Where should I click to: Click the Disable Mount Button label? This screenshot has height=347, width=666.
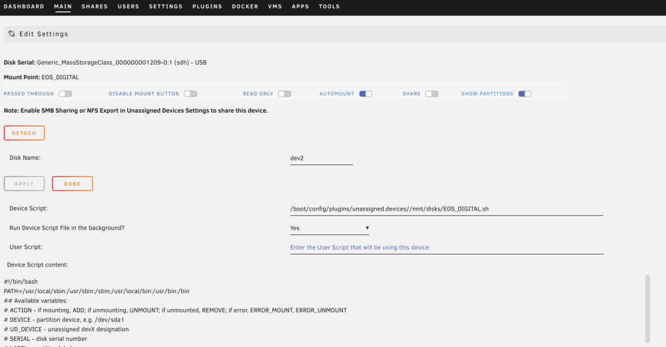coord(144,94)
